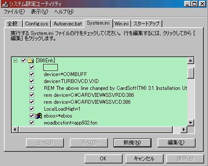Screen dimensions: 208x166
Task: Open the ヘルプ(H) menu
Action: (64, 12)
